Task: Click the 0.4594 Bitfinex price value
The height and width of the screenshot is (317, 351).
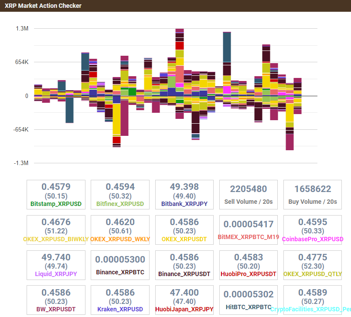Action: (x=120, y=187)
